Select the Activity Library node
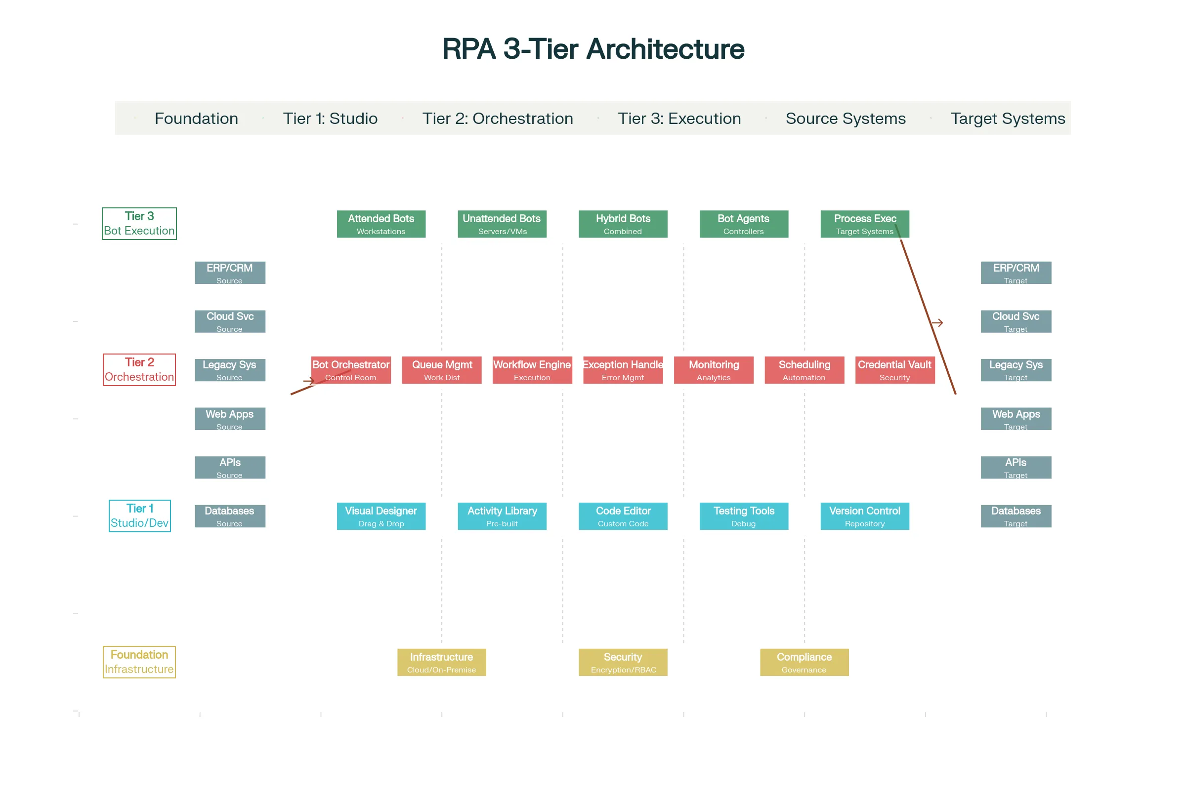Viewport: 1186px width, 790px height. click(502, 515)
